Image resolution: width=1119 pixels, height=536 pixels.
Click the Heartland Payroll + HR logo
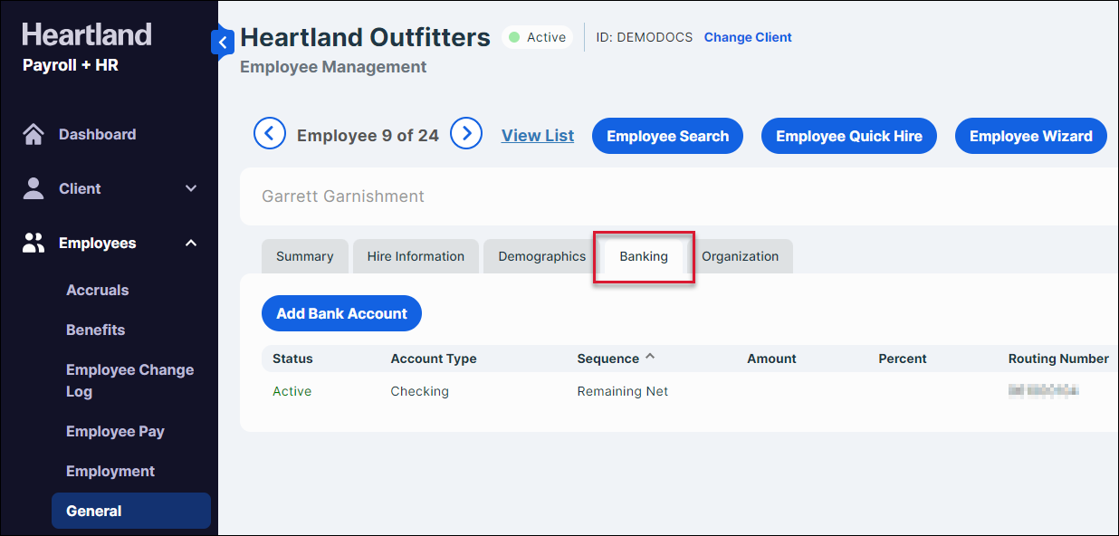87,48
